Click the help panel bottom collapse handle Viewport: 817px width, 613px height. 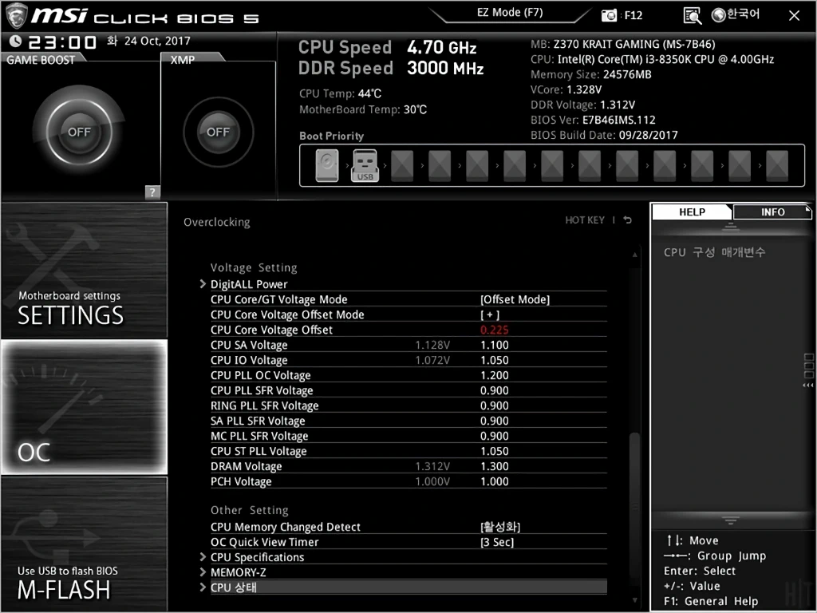(731, 520)
